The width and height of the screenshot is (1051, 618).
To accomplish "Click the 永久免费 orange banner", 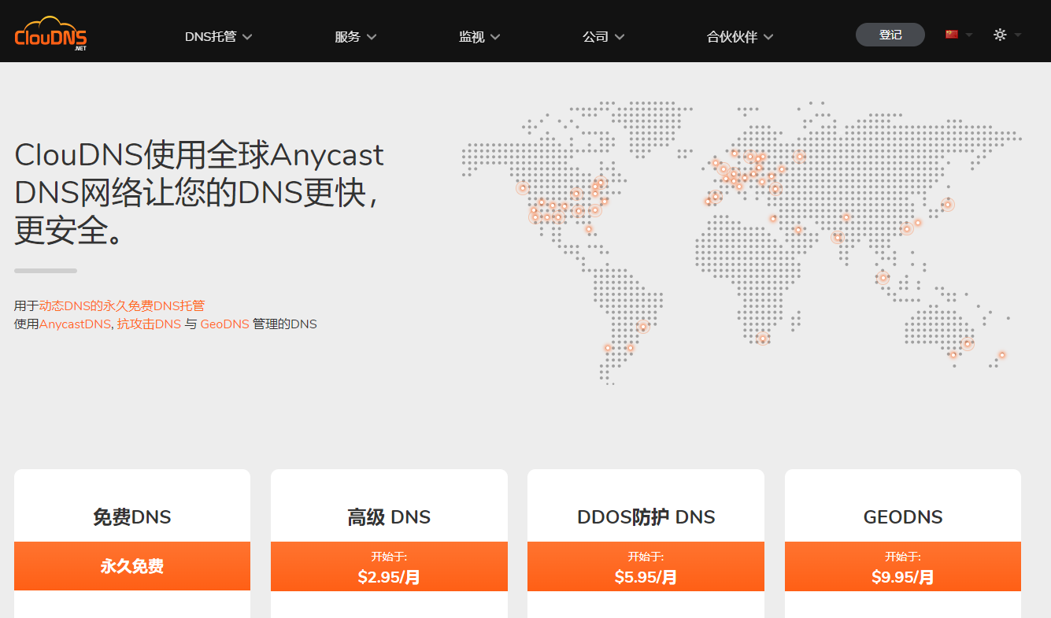I will click(132, 566).
